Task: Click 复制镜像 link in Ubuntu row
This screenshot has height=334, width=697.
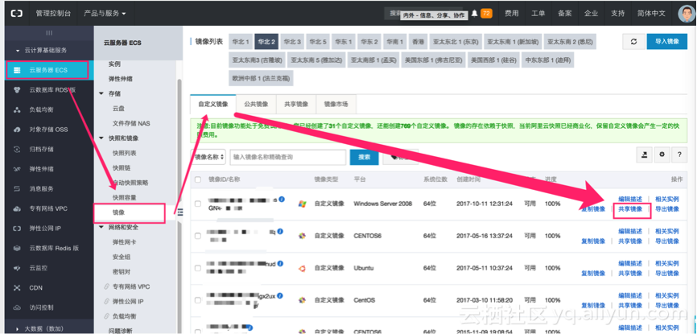Action: coord(593,273)
